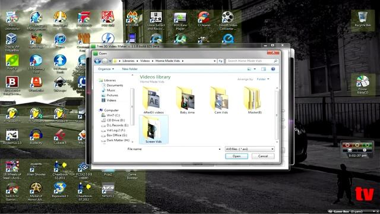380x214 pixels.
Task: Toggle the preview pane icon
Action: pyautogui.click(x=264, y=69)
